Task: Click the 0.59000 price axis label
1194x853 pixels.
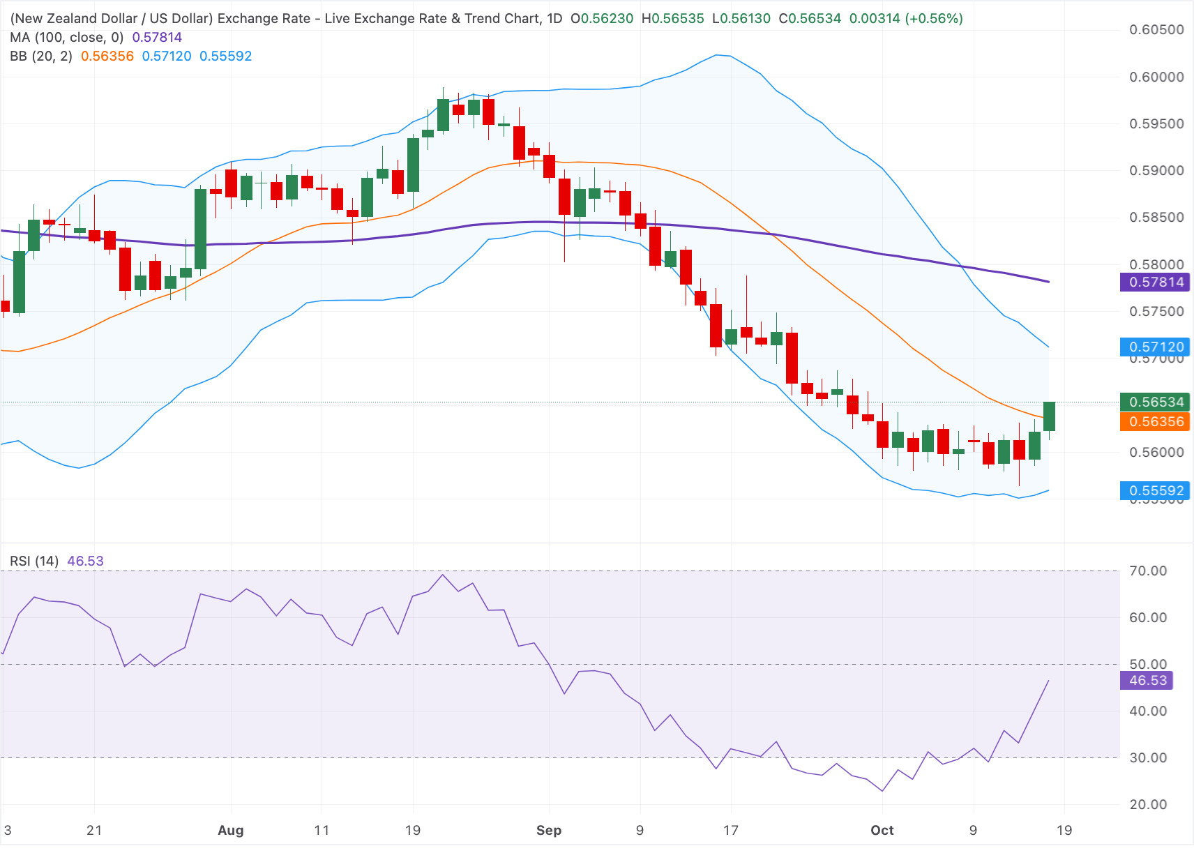Action: (1156, 171)
